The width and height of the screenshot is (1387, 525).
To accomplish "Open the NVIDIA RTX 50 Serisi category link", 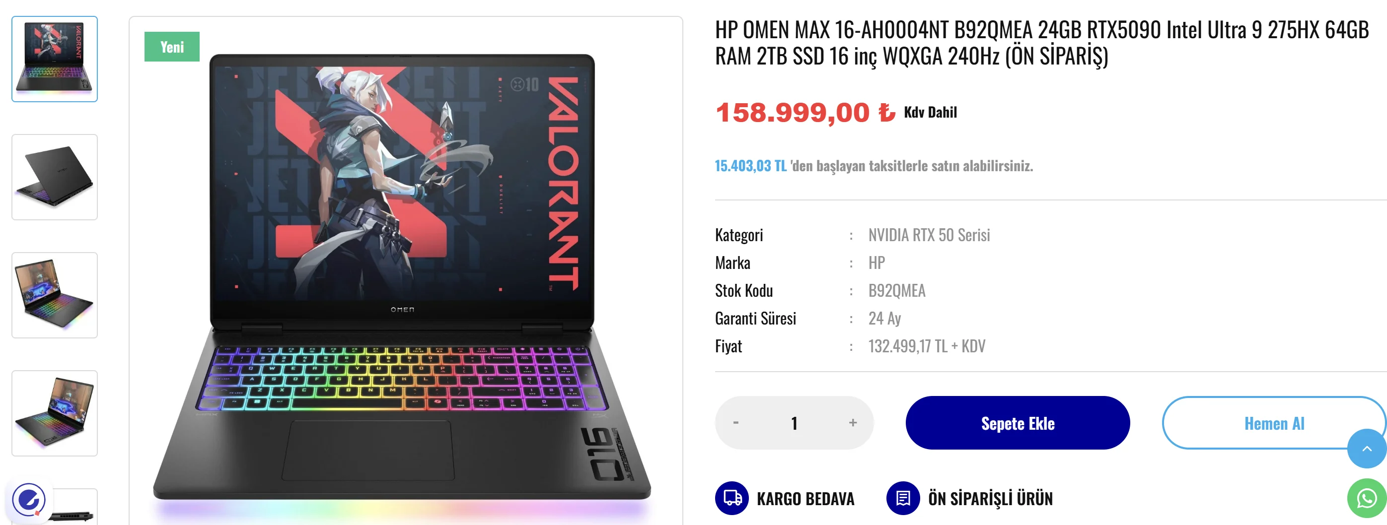I will 929,235.
